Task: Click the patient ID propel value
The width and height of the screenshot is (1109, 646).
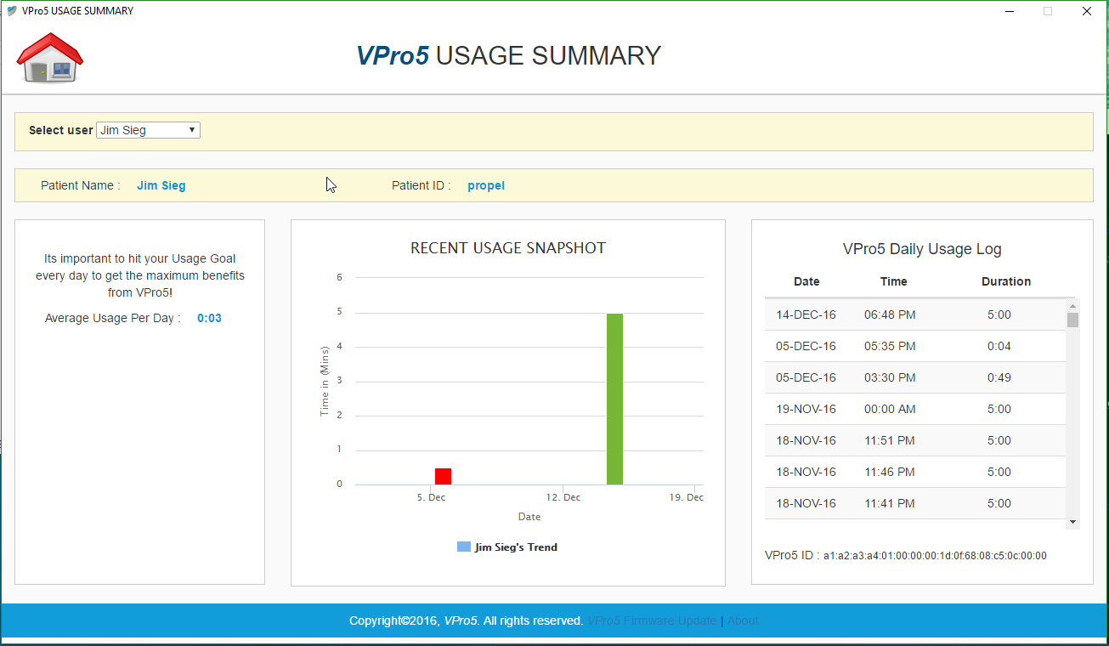Action: pyautogui.click(x=486, y=185)
